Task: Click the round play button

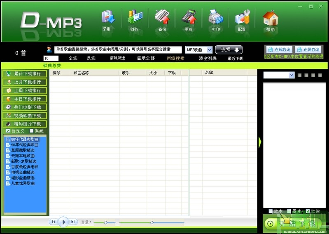Action: click(x=63, y=222)
